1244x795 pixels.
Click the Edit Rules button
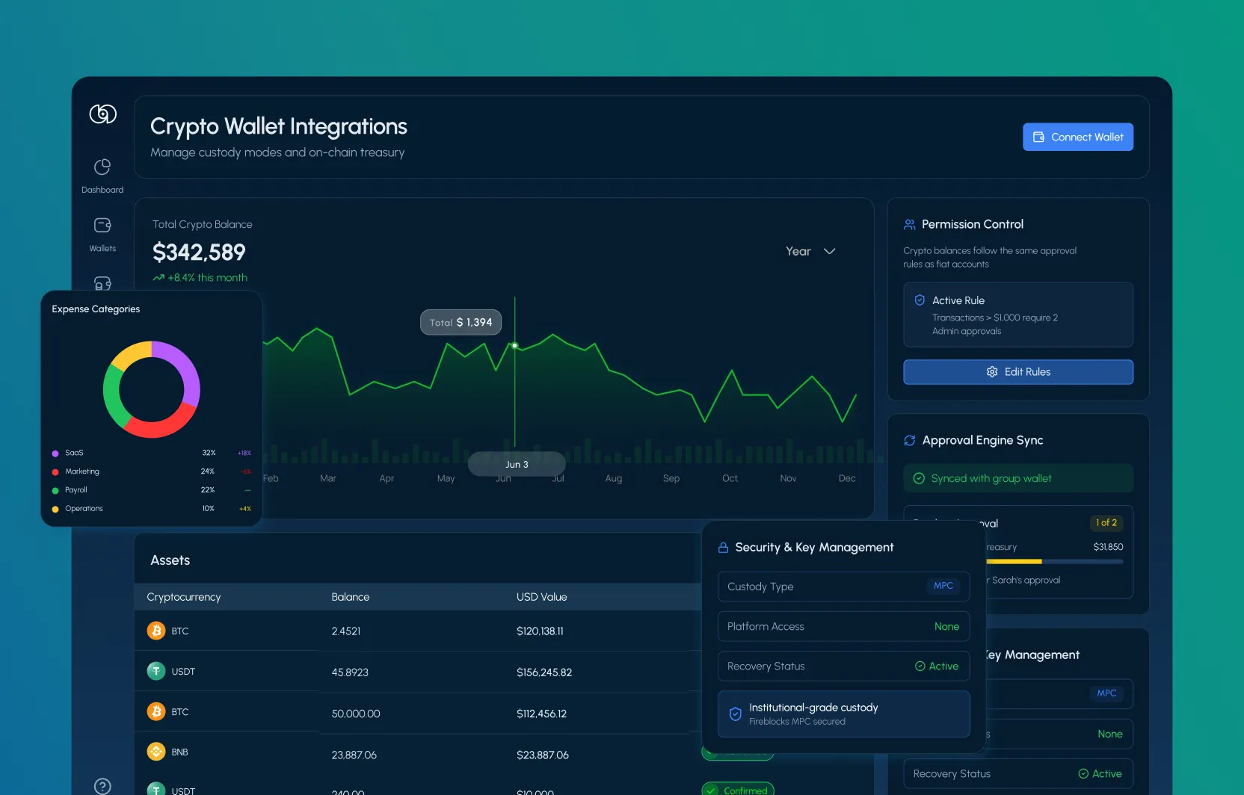(1018, 372)
